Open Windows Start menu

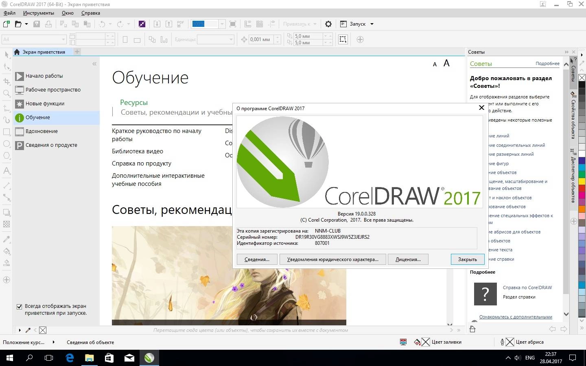pos(9,358)
